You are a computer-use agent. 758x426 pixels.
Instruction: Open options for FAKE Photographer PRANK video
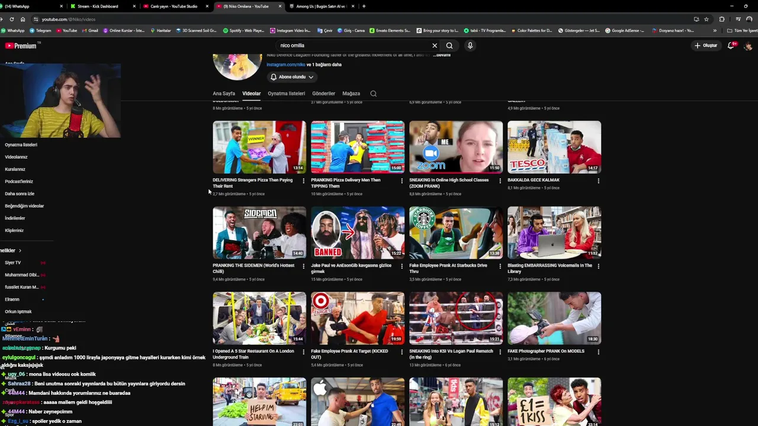coord(598,352)
